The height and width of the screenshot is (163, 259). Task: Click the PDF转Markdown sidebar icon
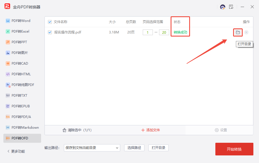(x=8, y=128)
